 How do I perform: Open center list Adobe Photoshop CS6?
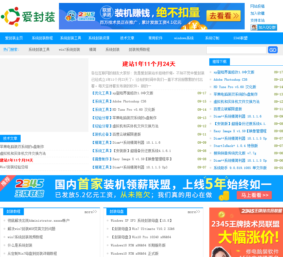click(x=129, y=102)
